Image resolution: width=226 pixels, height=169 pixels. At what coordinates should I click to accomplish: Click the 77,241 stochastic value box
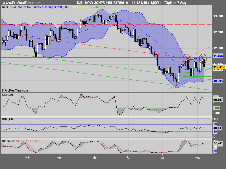pos(218,143)
